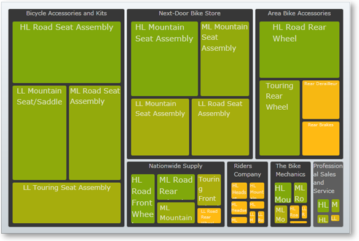359x241 pixels.
Task: Select the HL Road Rear Wheel tile
Action: pyautogui.click(x=299, y=50)
